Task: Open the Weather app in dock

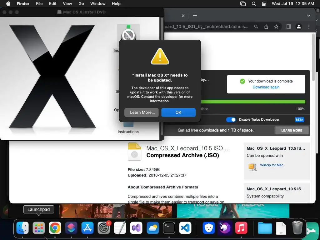Action: pos(152,228)
